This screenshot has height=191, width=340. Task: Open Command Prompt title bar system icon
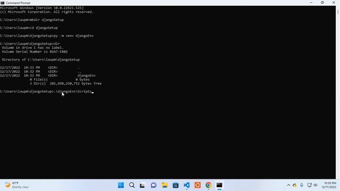click(x=2, y=3)
